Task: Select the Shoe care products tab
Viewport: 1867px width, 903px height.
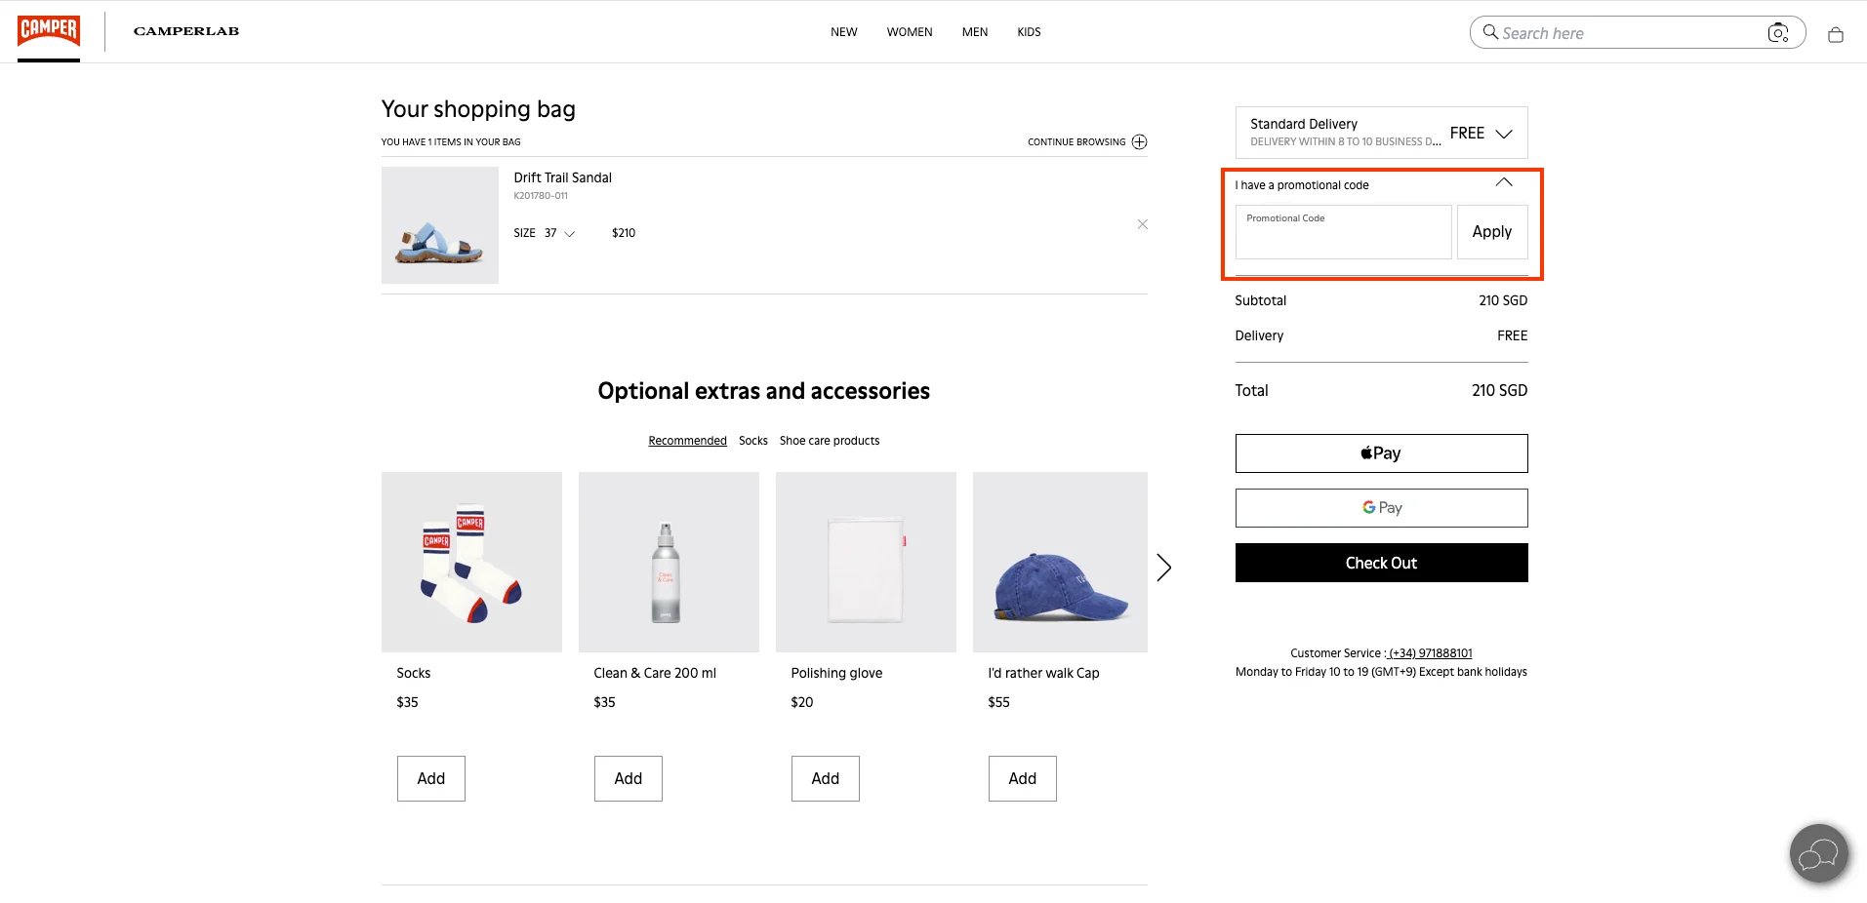Action: click(x=830, y=441)
